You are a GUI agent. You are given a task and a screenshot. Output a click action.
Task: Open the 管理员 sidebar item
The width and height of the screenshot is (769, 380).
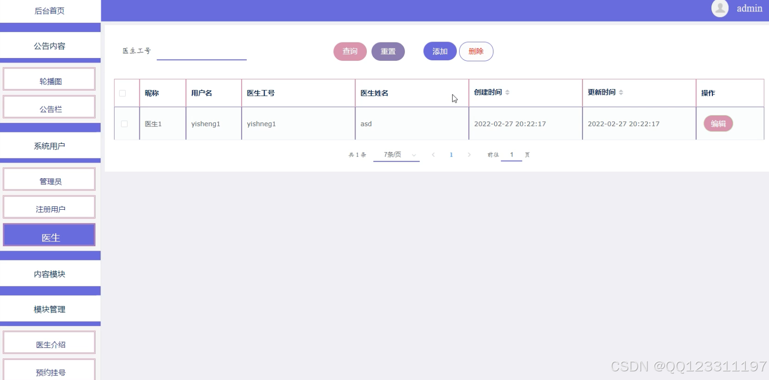coord(49,179)
